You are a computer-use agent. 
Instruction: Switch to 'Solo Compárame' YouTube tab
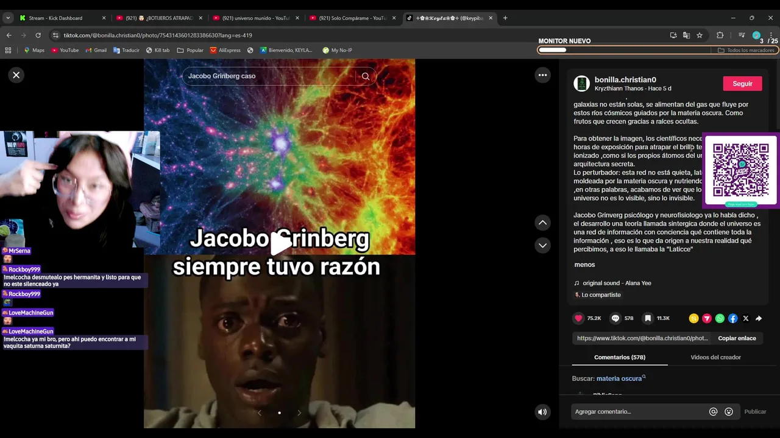coord(352,18)
